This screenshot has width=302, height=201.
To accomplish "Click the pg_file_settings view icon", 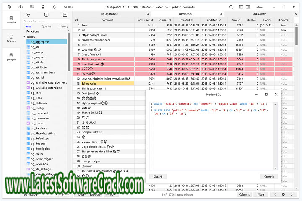I will (28, 169).
